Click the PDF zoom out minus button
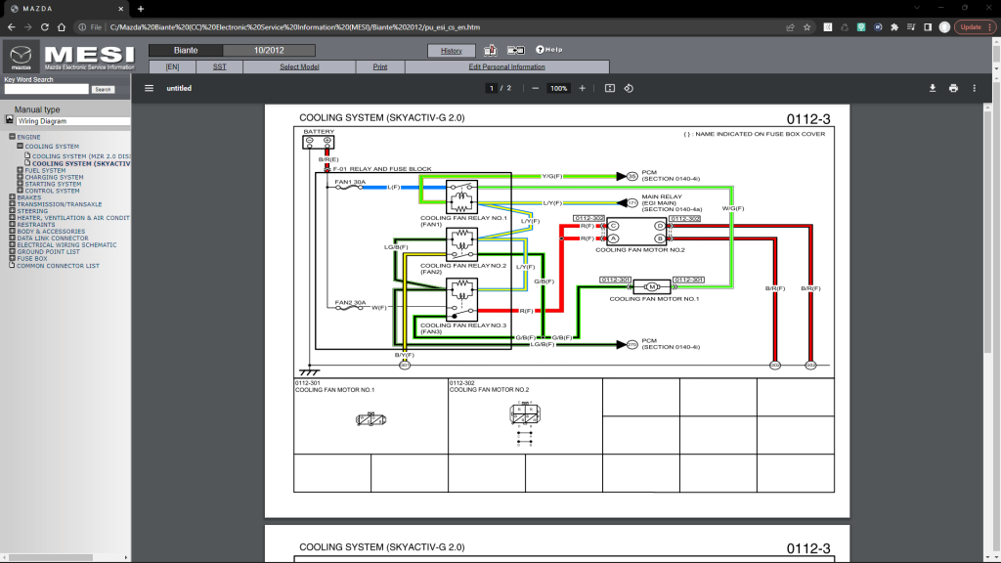The image size is (1001, 563). tap(535, 88)
